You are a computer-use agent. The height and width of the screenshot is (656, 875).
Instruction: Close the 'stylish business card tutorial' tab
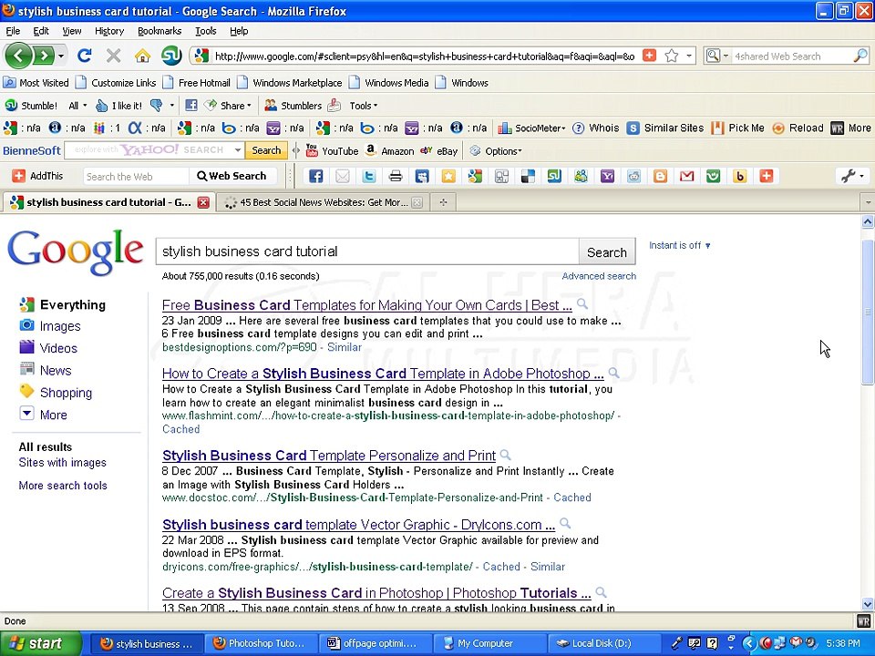coord(203,202)
